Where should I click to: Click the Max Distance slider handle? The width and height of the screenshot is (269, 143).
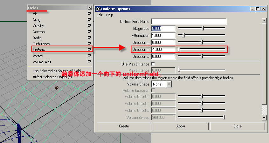(x=179, y=70)
